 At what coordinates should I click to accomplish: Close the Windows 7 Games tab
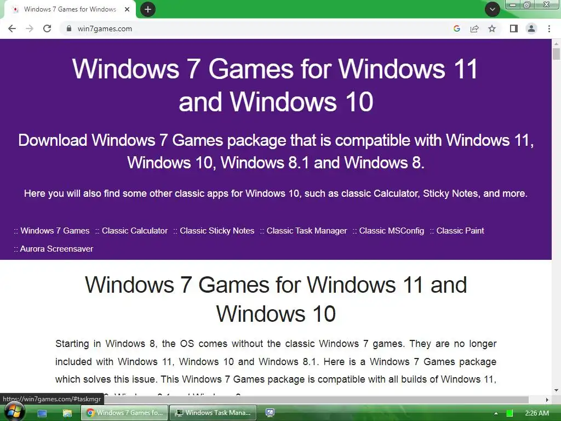coord(127,9)
